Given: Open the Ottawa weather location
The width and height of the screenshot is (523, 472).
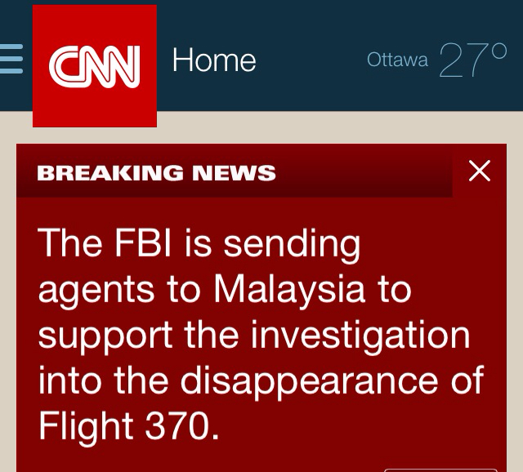Looking at the screenshot, I should point(397,60).
